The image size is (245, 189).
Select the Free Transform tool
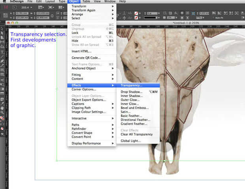pyautogui.click(x=2, y=85)
